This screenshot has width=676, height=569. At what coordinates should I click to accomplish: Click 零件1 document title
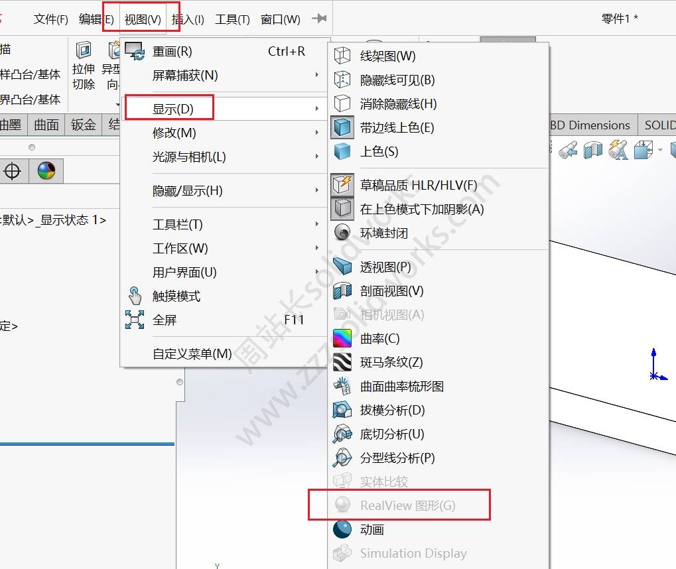click(x=620, y=19)
